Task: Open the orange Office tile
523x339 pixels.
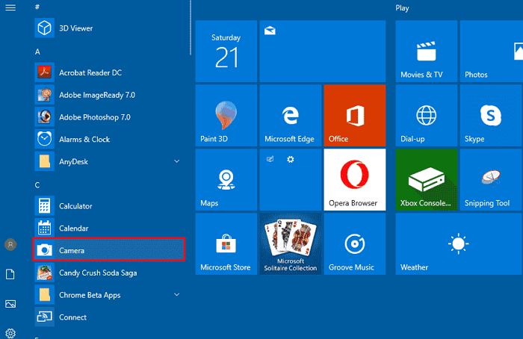Action: tap(355, 115)
